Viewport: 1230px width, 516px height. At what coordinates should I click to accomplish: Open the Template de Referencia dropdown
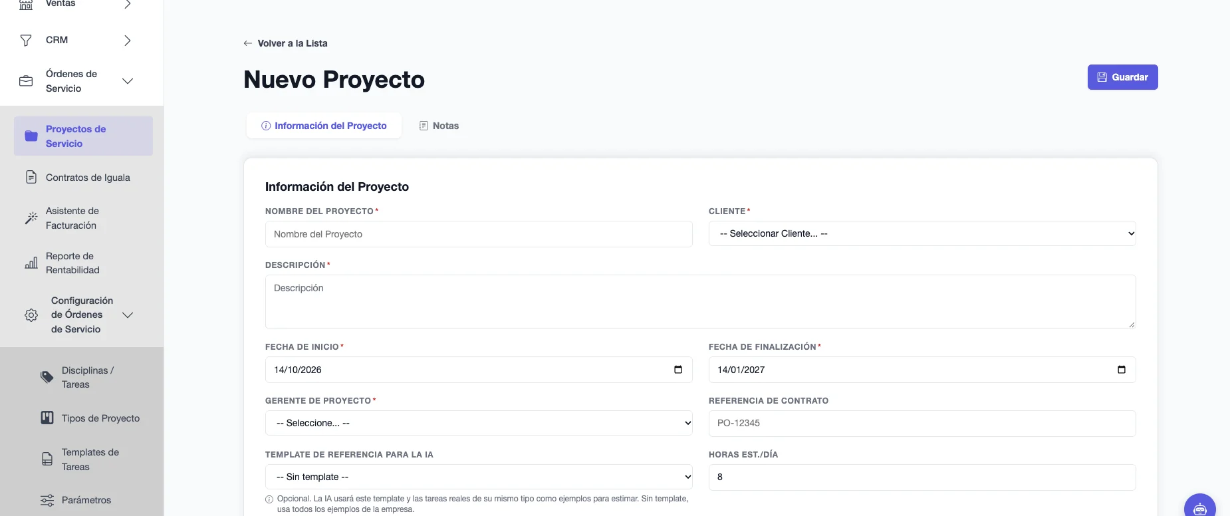coord(479,477)
